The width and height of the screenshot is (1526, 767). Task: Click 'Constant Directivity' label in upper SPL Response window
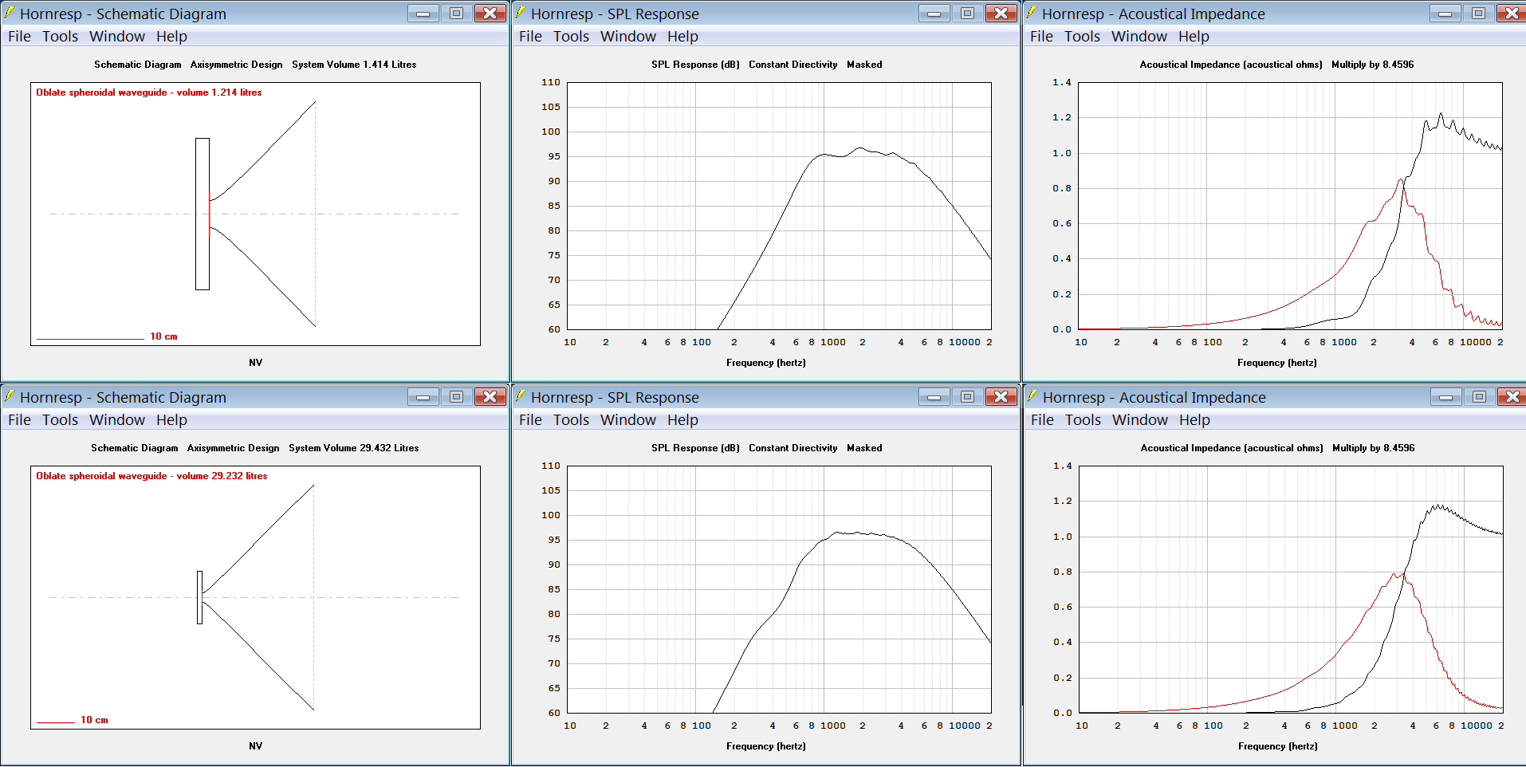[x=792, y=65]
